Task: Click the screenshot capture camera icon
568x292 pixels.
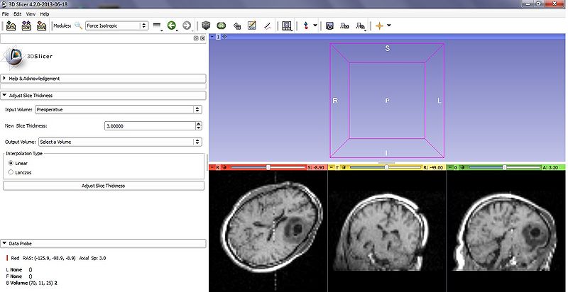Action: [329, 26]
